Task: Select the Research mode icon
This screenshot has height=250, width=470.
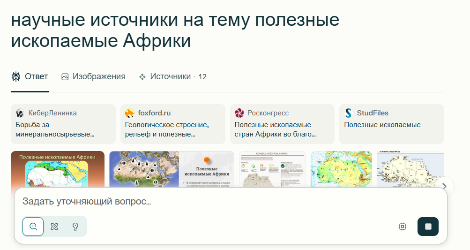Action: point(54,226)
